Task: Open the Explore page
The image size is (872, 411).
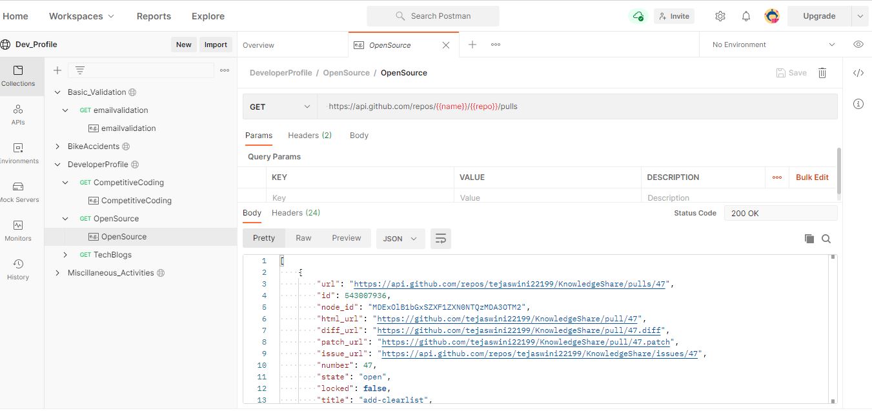Action: (x=208, y=16)
